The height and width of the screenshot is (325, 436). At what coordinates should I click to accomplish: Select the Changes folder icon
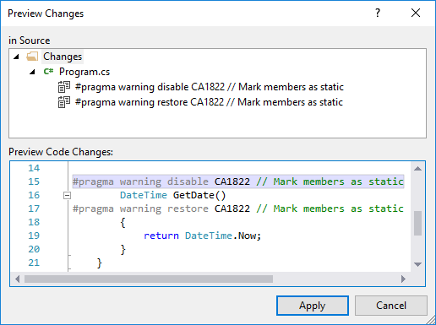pos(32,57)
